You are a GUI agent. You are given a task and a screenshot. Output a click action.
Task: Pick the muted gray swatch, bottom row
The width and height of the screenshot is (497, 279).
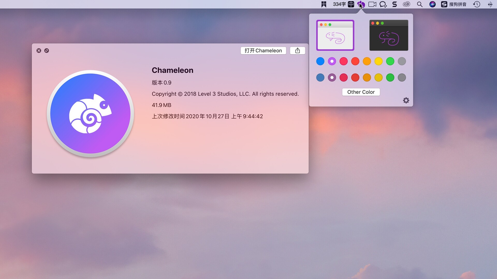402,78
